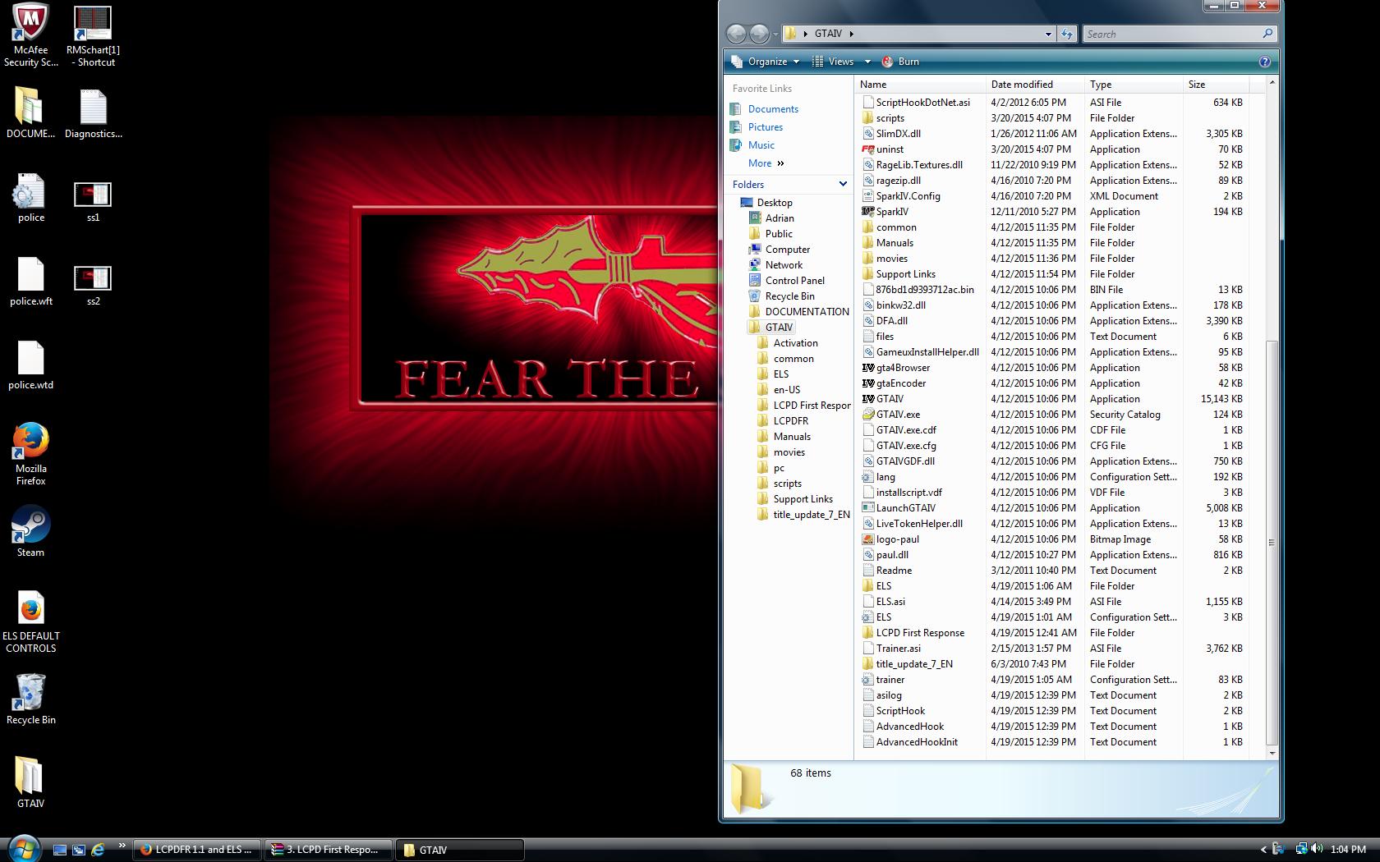Screen dimensions: 1380x862
Task: Open the Views dropdown arrow
Action: 867,62
